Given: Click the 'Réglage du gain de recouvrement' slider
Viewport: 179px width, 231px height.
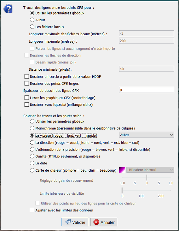Looking at the screenshot, I should pos(146,177).
